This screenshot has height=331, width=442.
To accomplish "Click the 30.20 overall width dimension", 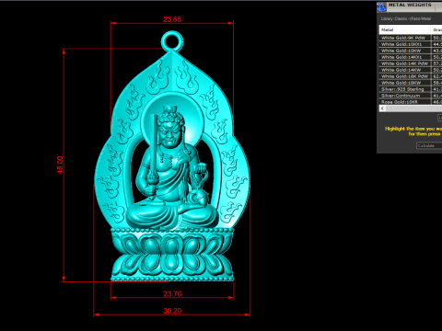I will tap(172, 311).
